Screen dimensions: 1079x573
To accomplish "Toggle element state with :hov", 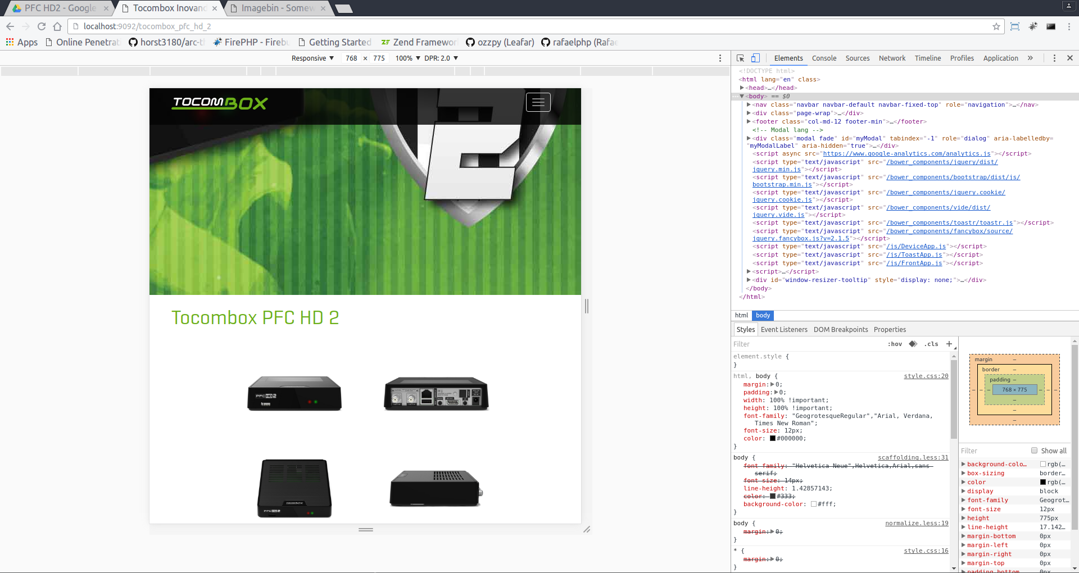I will [895, 344].
